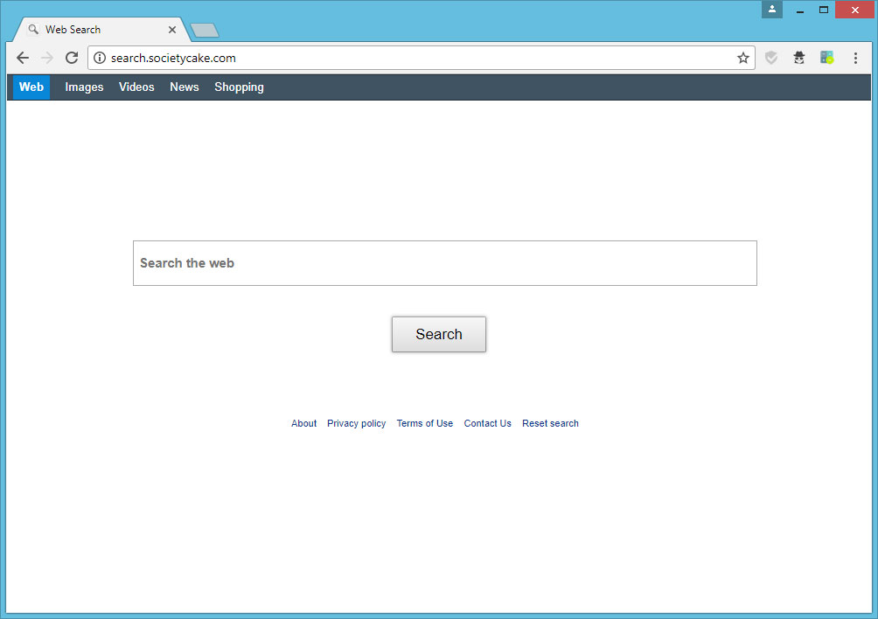Close the Web Search tab
The width and height of the screenshot is (878, 619).
tap(172, 30)
